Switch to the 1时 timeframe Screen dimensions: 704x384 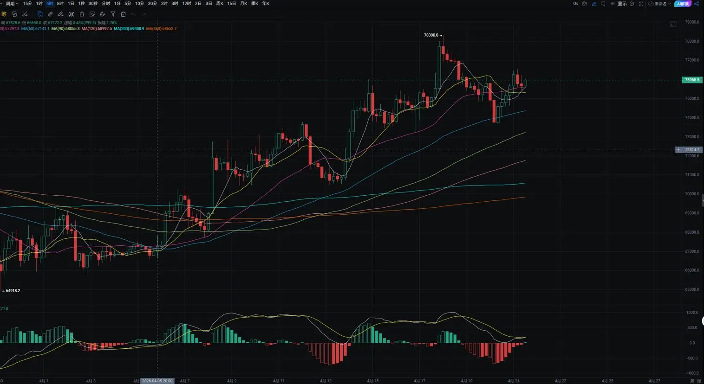(x=39, y=4)
